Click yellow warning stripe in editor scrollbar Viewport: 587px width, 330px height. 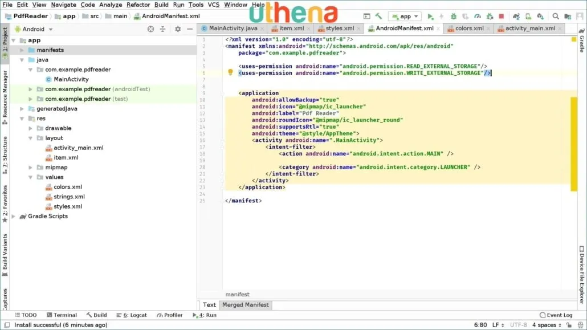tap(573, 144)
